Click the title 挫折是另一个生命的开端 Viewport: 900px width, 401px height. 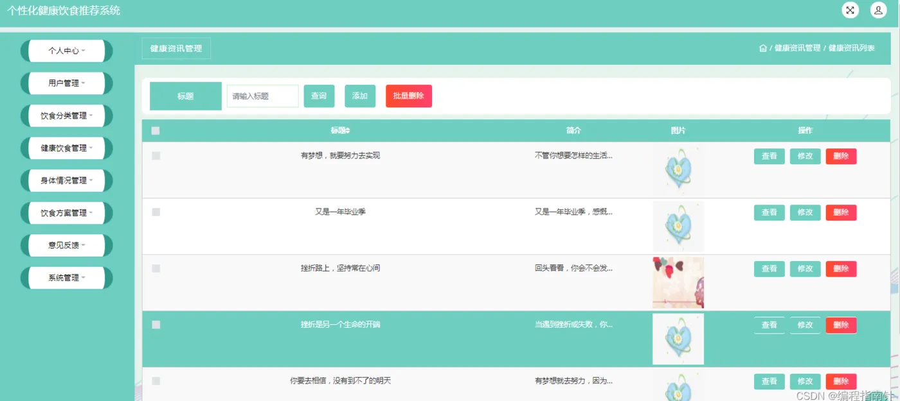(x=340, y=325)
